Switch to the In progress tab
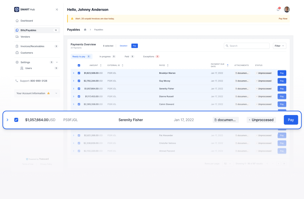The height and width of the screenshot is (199, 304). [104, 56]
